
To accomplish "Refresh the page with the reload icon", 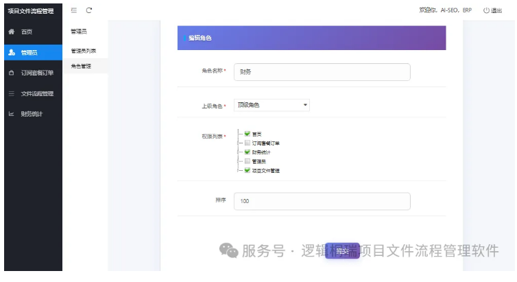I will point(89,10).
